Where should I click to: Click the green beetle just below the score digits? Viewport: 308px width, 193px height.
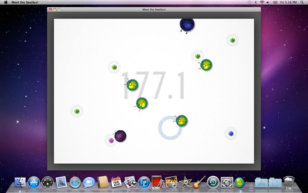point(141,103)
